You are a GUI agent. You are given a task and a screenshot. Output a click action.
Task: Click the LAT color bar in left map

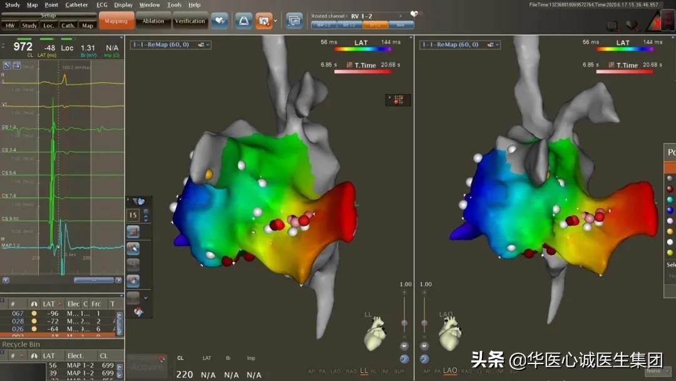point(362,49)
